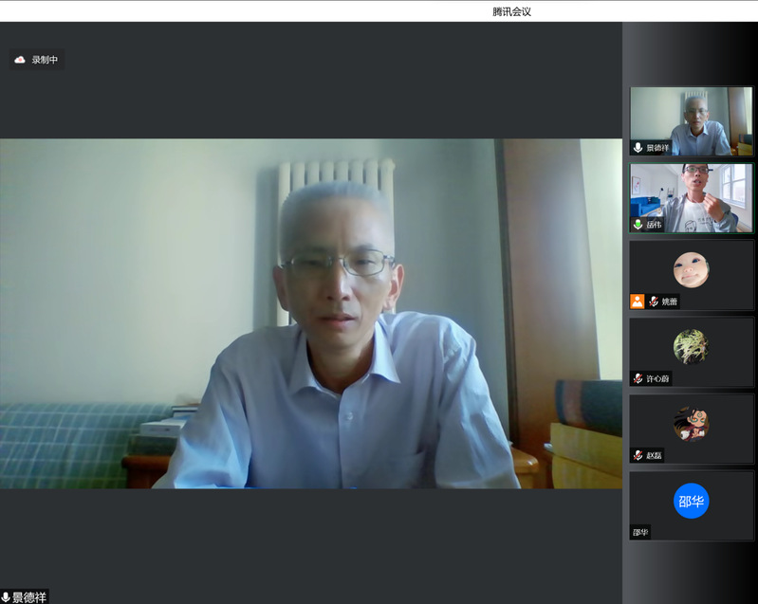This screenshot has height=604, width=758.
Task: Click the 腾讯会议 window title
Action: click(x=512, y=11)
